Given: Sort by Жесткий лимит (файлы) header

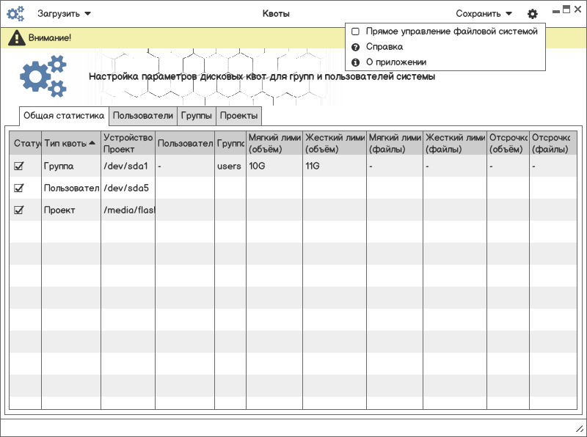Looking at the screenshot, I should click(455, 143).
